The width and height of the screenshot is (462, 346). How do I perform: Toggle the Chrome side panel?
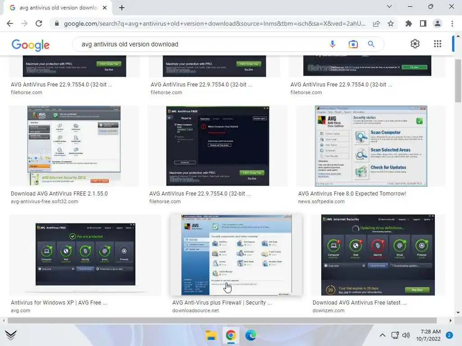click(423, 23)
